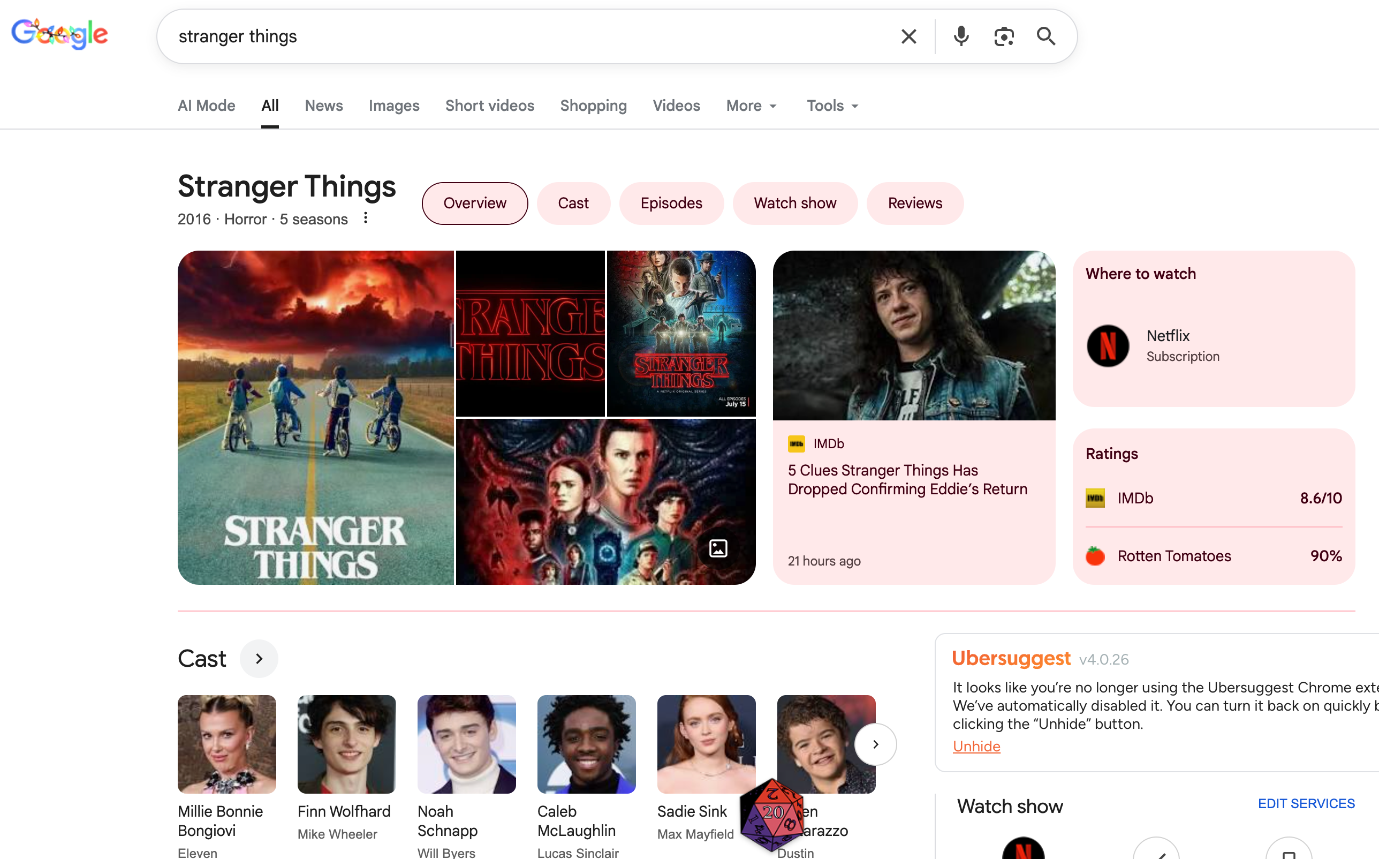Click the IMDb icon in Ratings
Image resolution: width=1379 pixels, height=859 pixels.
point(1095,498)
